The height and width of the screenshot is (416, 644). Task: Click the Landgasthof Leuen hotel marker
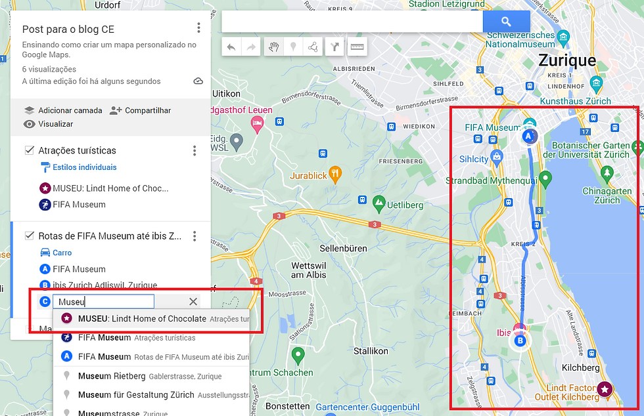click(257, 124)
